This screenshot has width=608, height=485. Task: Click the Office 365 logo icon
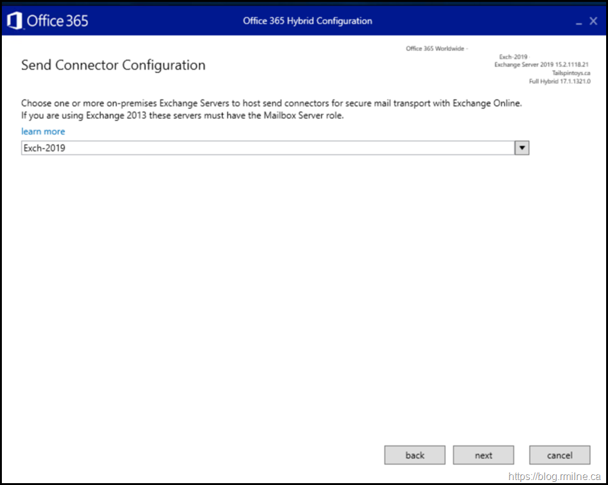(14, 21)
